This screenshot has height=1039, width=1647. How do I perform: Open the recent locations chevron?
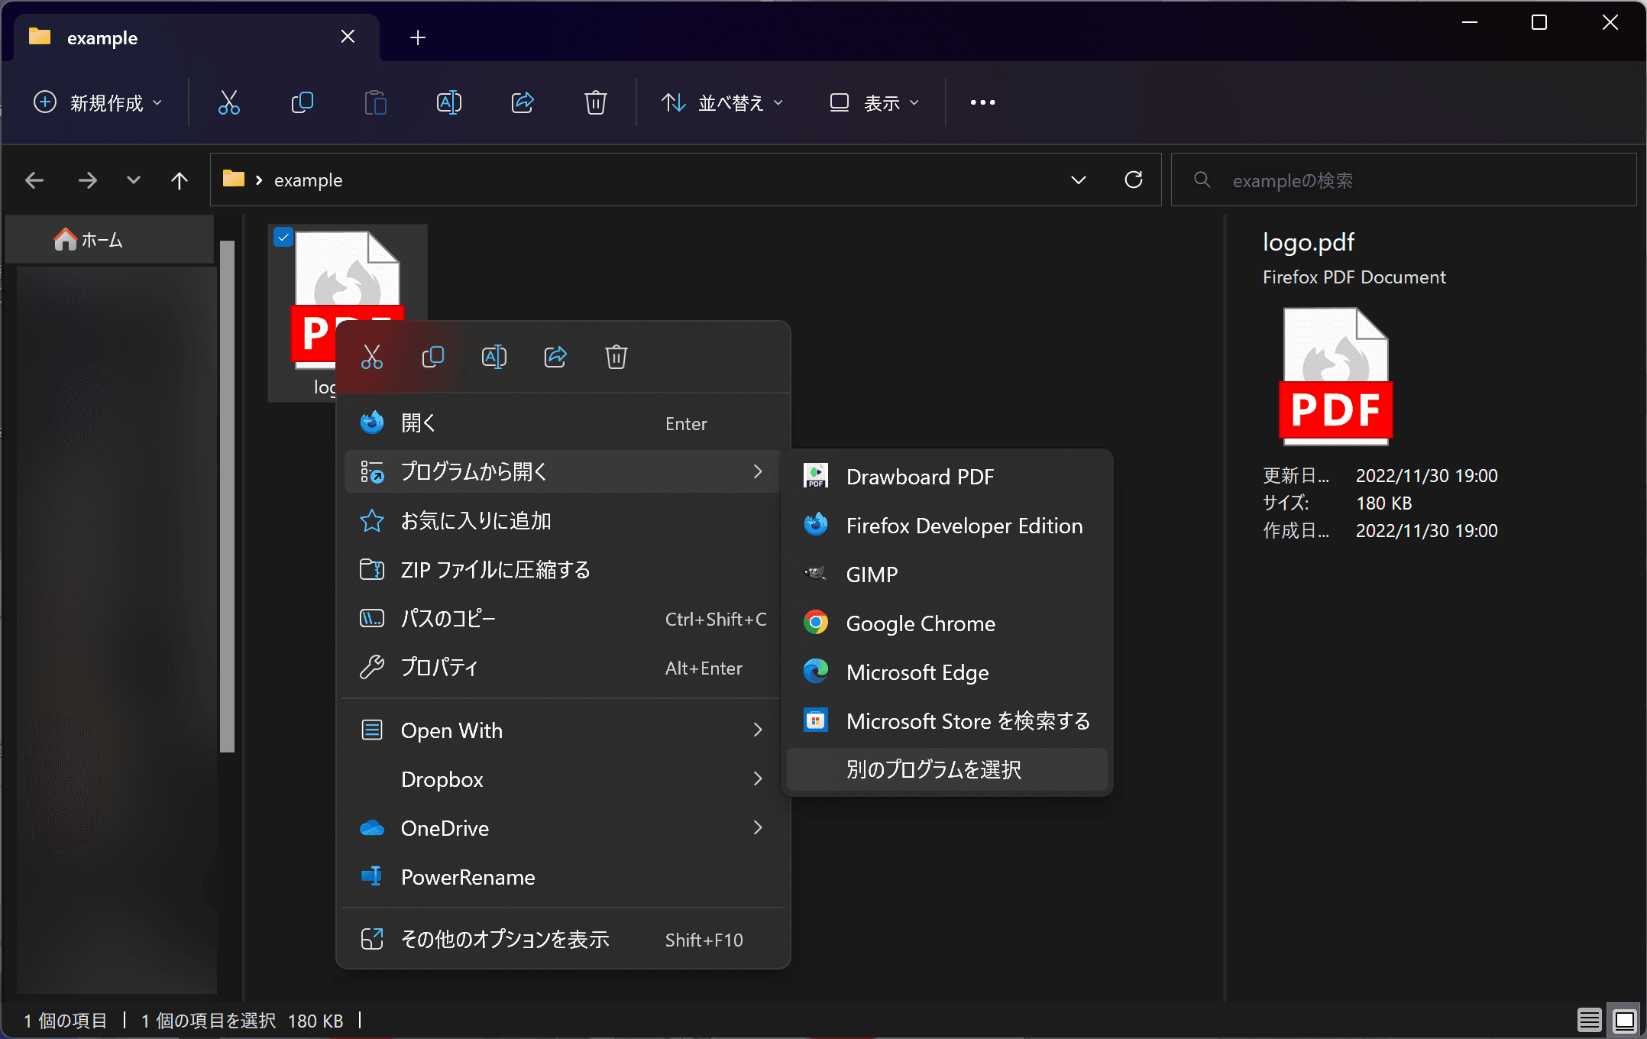pyautogui.click(x=134, y=180)
